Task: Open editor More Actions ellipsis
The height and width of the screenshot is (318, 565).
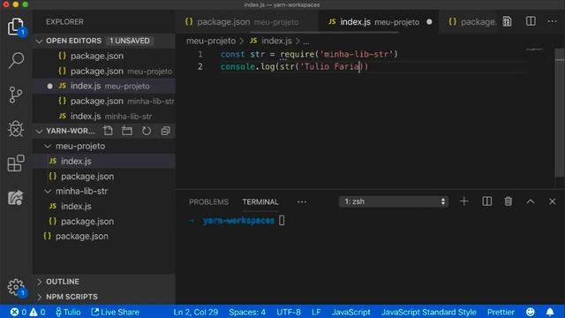Action: click(552, 21)
